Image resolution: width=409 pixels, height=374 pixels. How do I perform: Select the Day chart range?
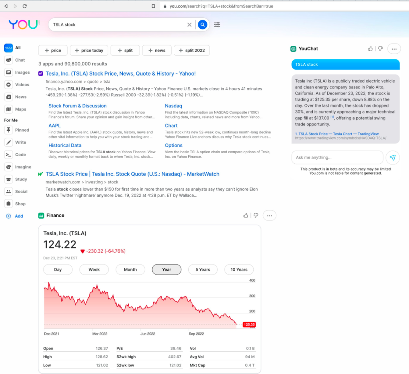click(58, 270)
